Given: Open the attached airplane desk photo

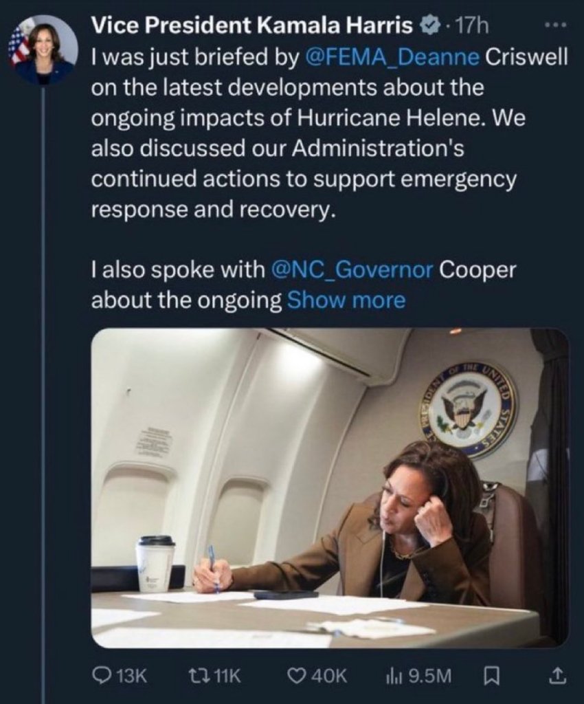Looking at the screenshot, I should [x=330, y=488].
